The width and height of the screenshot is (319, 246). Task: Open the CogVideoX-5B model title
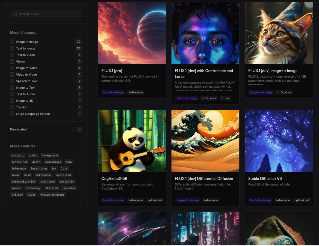[x=114, y=179]
